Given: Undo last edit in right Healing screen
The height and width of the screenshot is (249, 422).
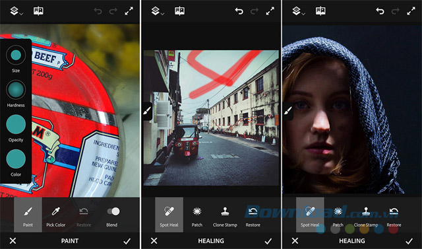Looking at the screenshot, I should [x=380, y=11].
